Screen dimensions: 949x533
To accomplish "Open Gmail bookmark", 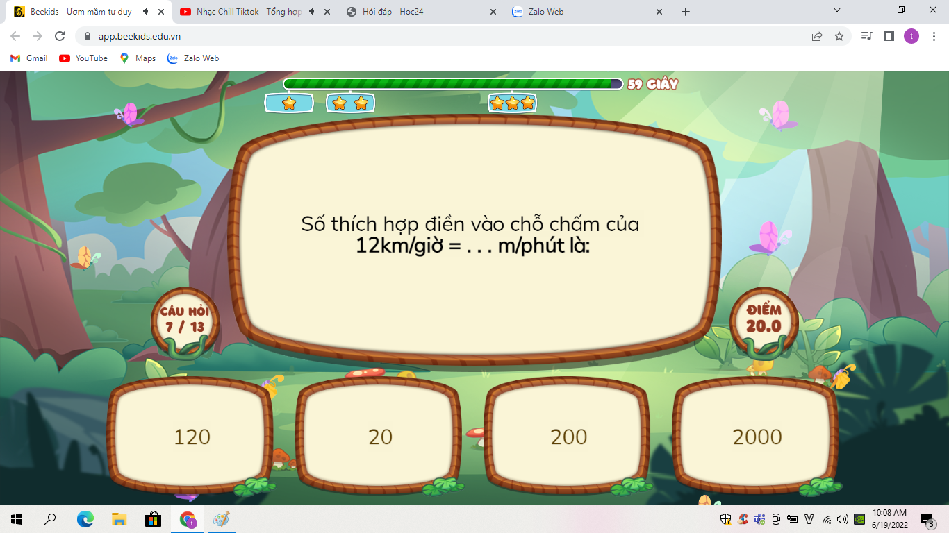I will (29, 58).
